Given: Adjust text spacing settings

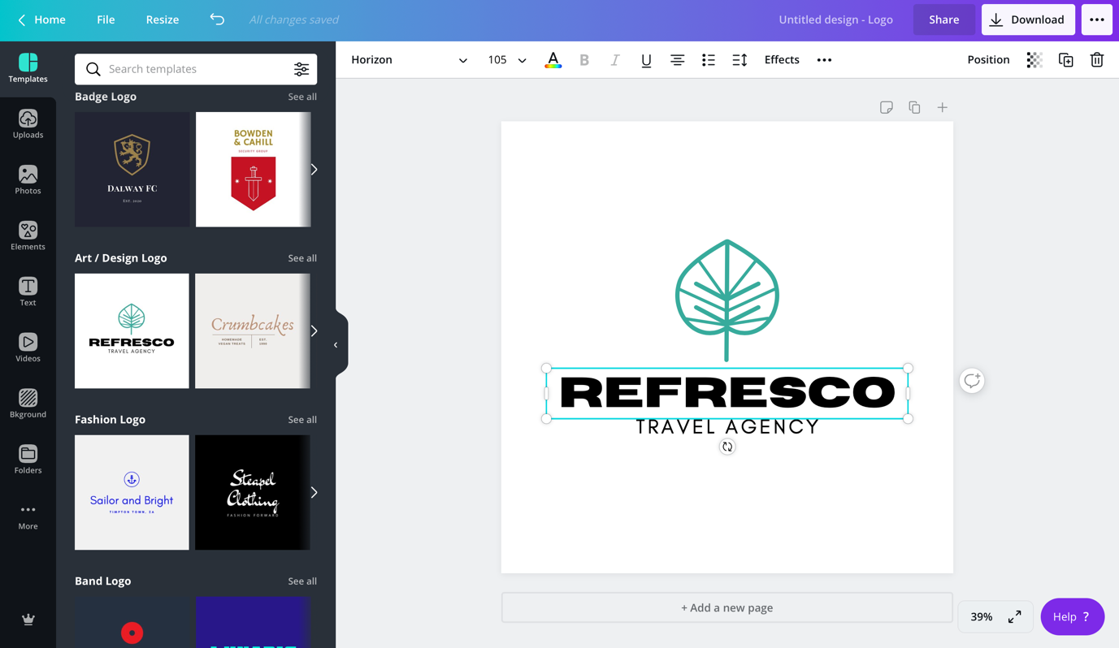Looking at the screenshot, I should (x=739, y=60).
